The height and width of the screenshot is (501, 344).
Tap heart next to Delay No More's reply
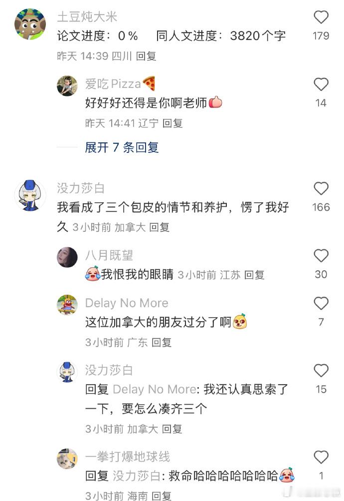(321, 304)
